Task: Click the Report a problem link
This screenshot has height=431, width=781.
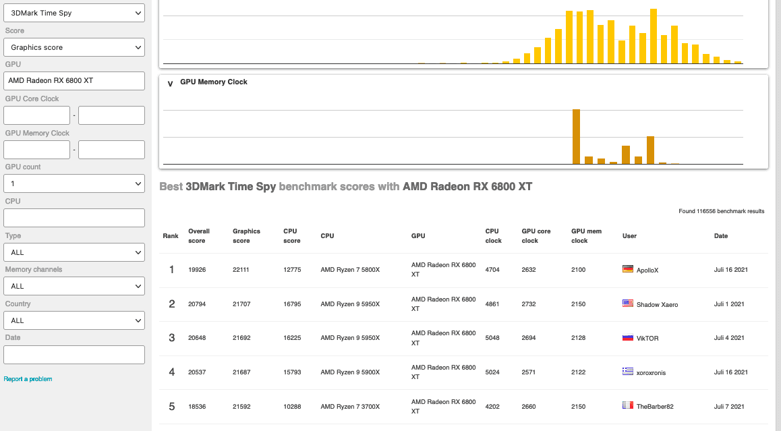Action: click(x=28, y=379)
